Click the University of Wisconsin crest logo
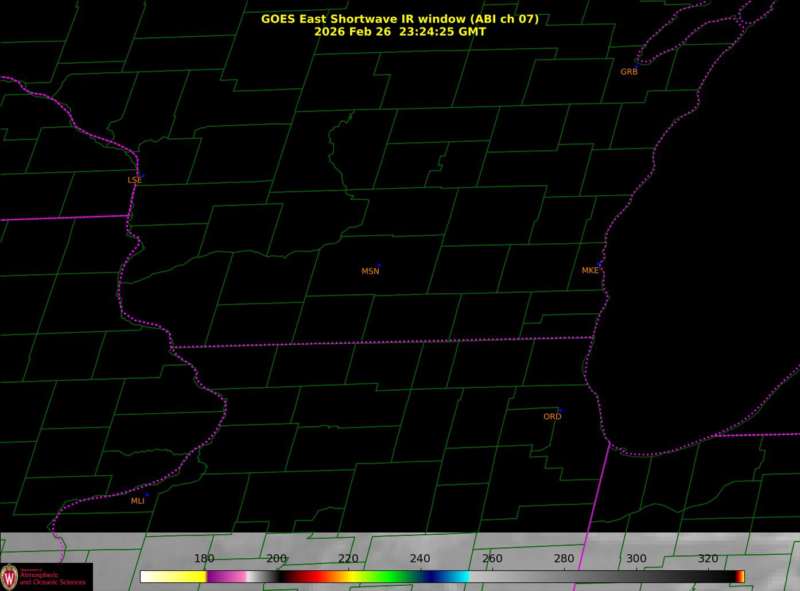Image resolution: width=800 pixels, height=591 pixels. [x=9, y=577]
